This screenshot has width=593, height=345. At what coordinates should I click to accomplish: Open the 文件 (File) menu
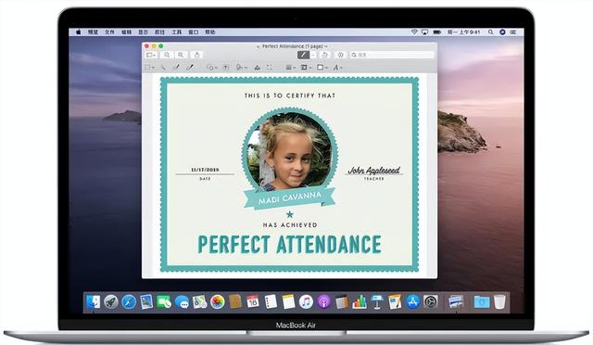tap(109, 32)
